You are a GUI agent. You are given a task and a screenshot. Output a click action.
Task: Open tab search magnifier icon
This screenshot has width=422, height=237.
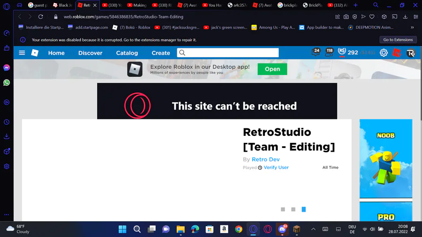376,5
